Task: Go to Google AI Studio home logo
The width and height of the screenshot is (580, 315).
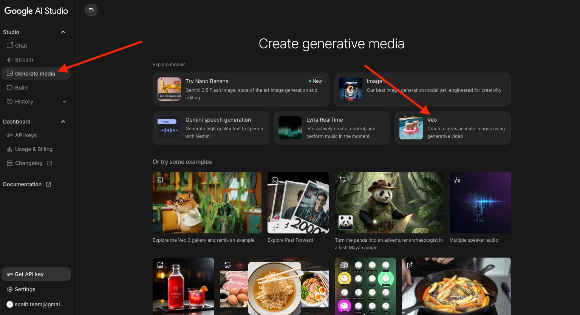Action: [x=36, y=11]
